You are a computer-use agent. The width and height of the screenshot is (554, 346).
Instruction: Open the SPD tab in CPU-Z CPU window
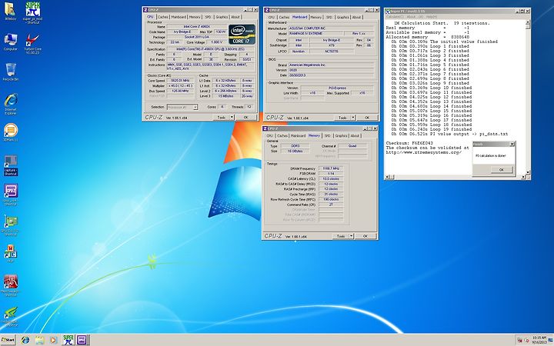point(208,17)
